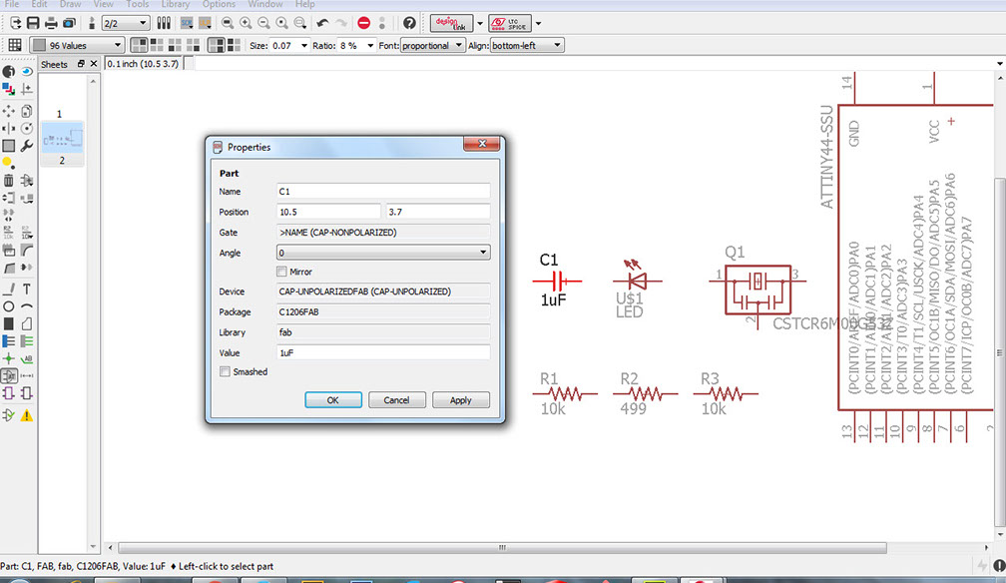Click the Undo arrow
The image size is (1006, 583).
pos(322,23)
